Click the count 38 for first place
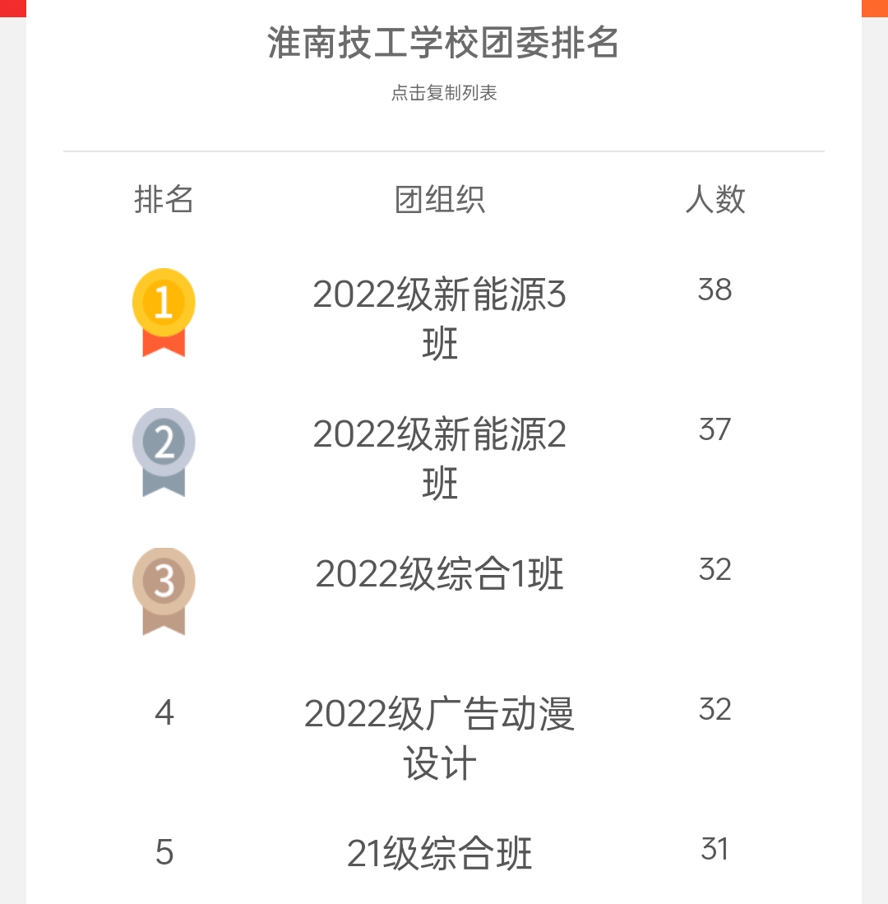 (x=715, y=290)
